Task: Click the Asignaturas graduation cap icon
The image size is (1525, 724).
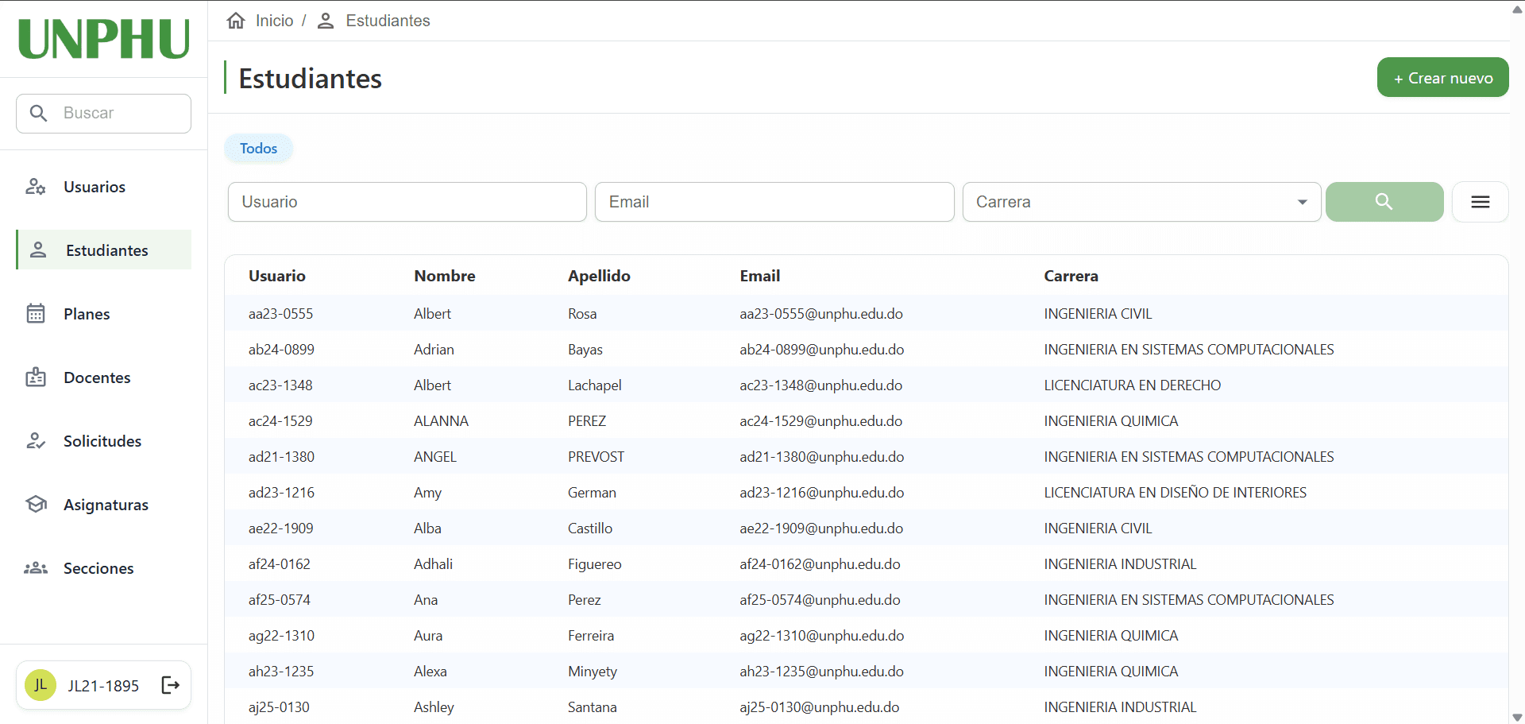Action: tap(36, 505)
